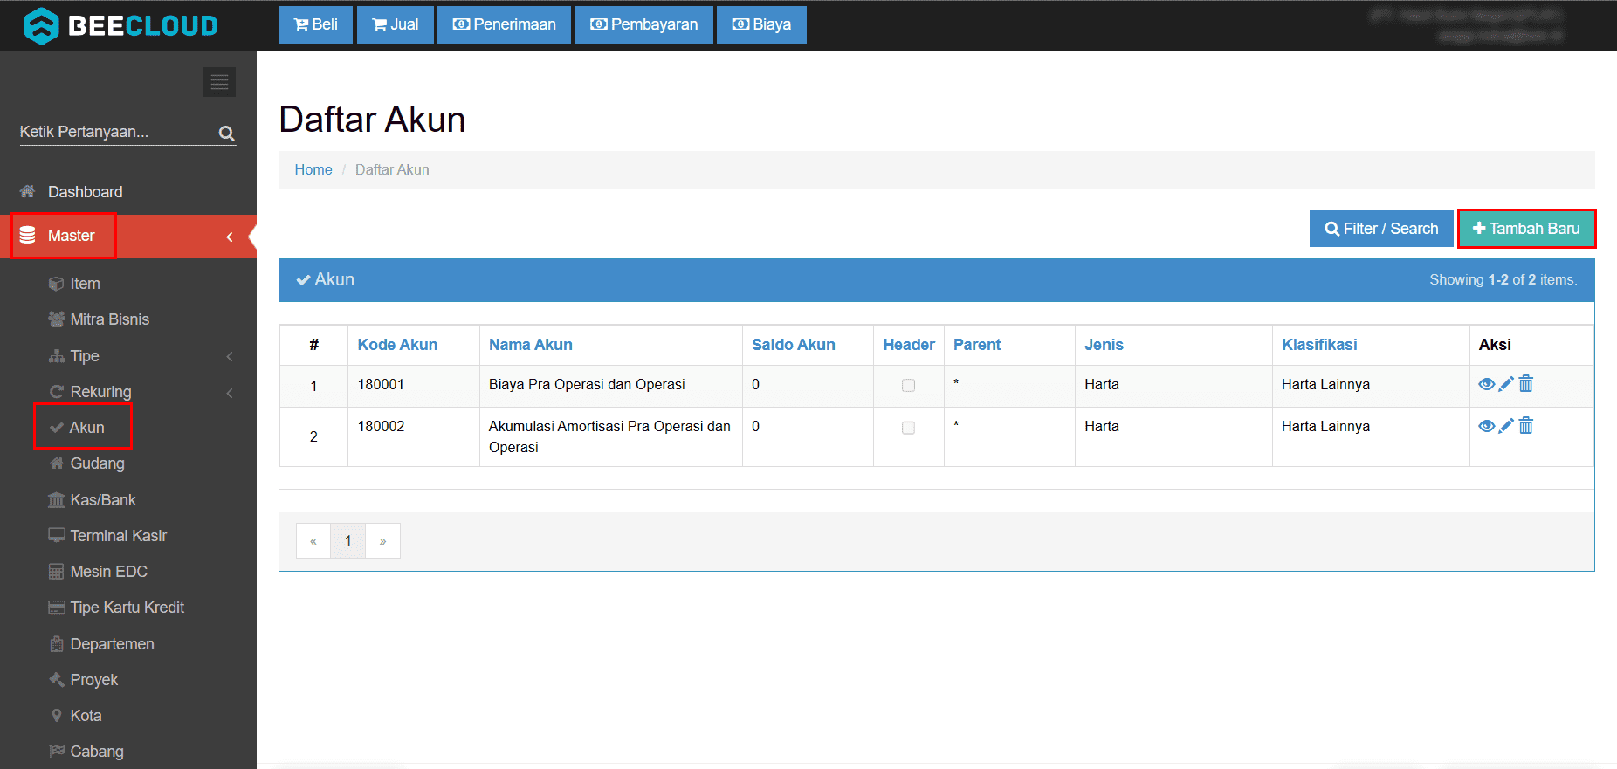Open the Filter / Search button
The width and height of the screenshot is (1617, 769).
click(1380, 229)
